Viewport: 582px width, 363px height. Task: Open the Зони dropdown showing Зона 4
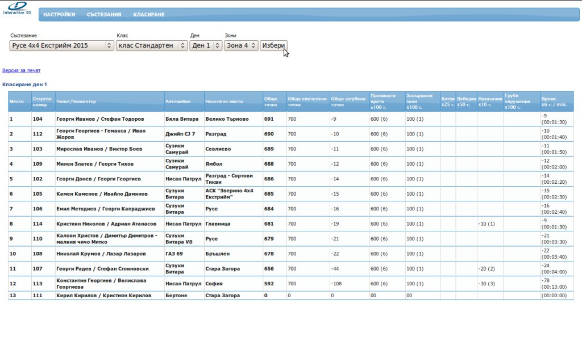[x=241, y=45]
